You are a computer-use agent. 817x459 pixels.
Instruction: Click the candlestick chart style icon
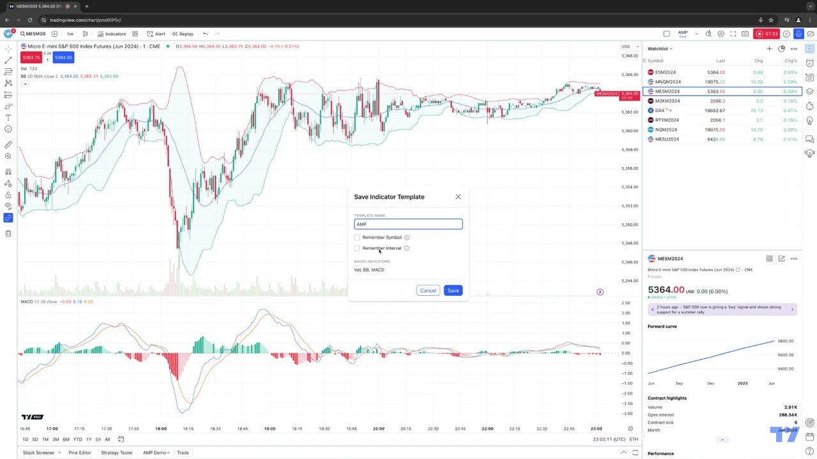coord(86,34)
